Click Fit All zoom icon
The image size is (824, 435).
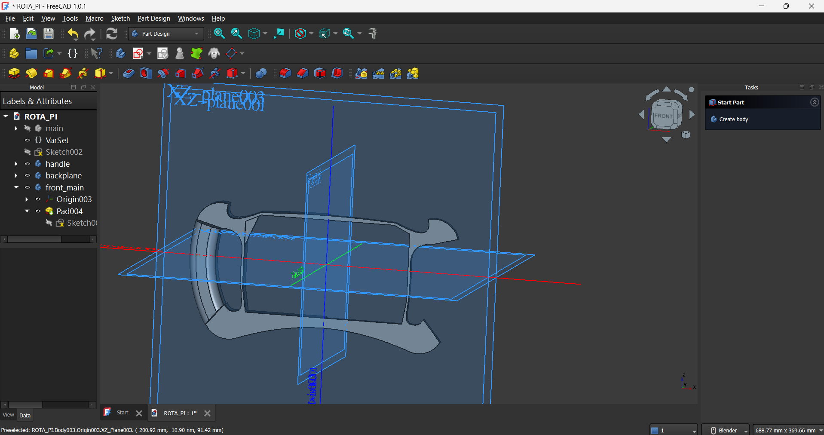(x=219, y=34)
